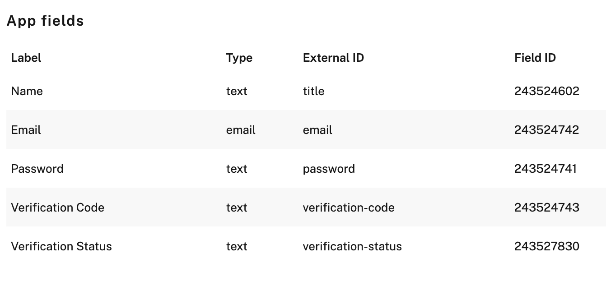Select the Type column header
This screenshot has height=286, width=606.
pyautogui.click(x=239, y=58)
